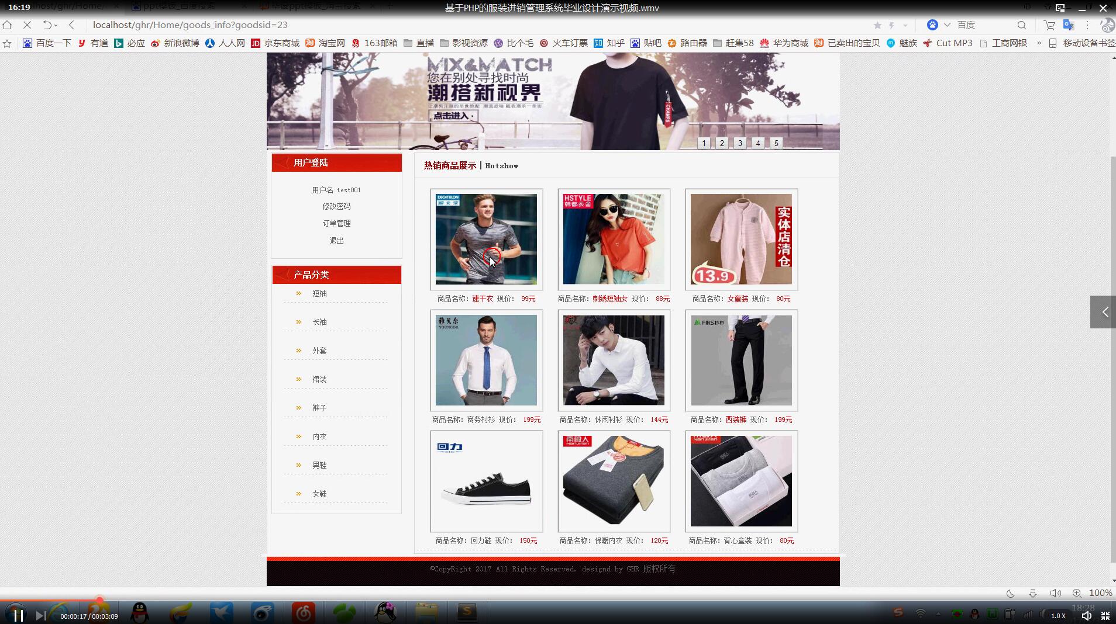Open the 知乎 bookmark
Screen dimensions: 1116x624
[609, 43]
